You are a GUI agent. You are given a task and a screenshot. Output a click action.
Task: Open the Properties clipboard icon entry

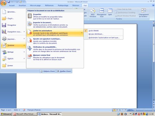[x=30, y=16]
